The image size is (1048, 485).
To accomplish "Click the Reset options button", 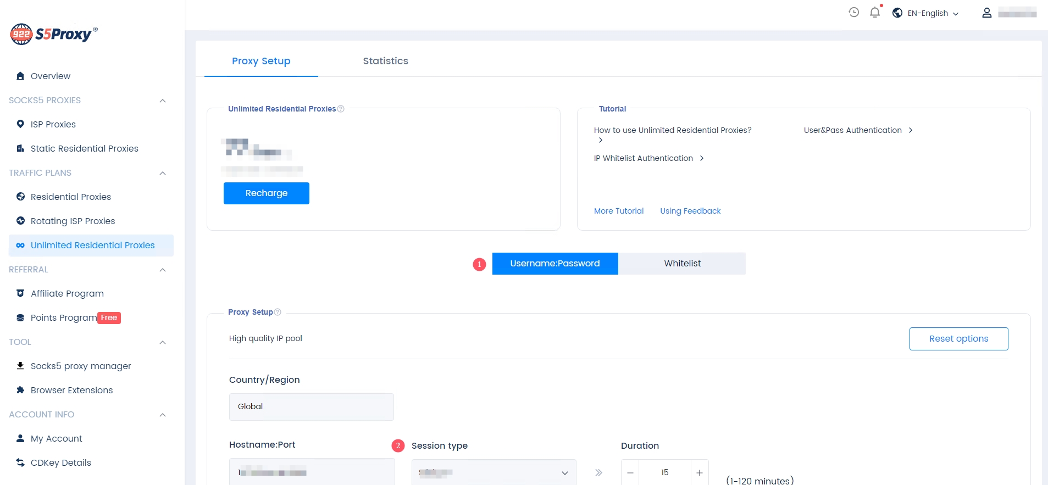I will (x=958, y=339).
